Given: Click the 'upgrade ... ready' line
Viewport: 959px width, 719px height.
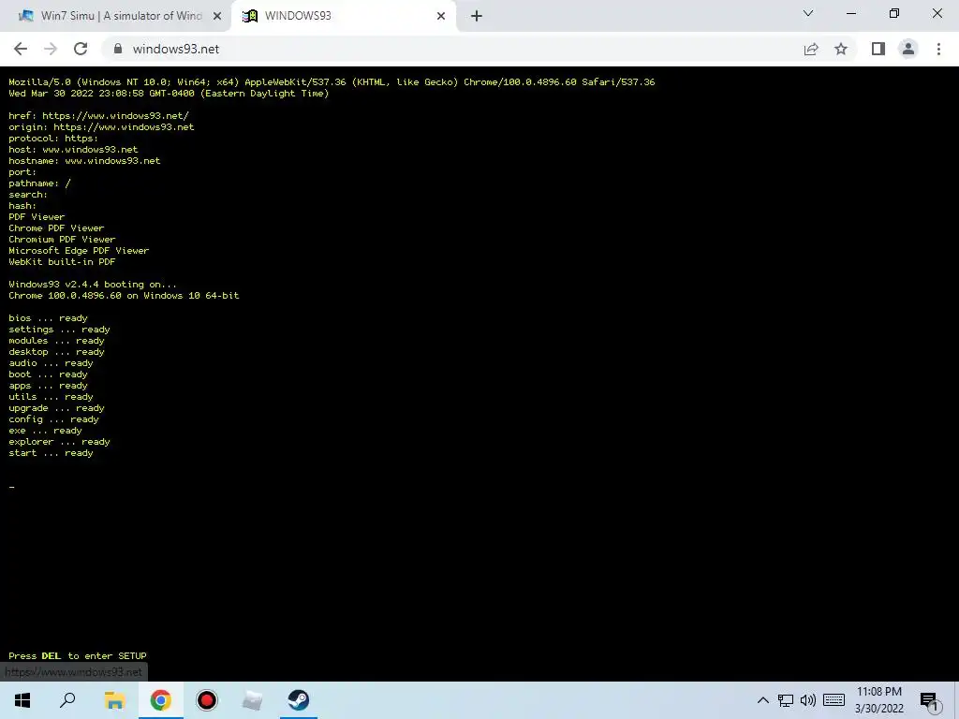Looking at the screenshot, I should pyautogui.click(x=56, y=408).
